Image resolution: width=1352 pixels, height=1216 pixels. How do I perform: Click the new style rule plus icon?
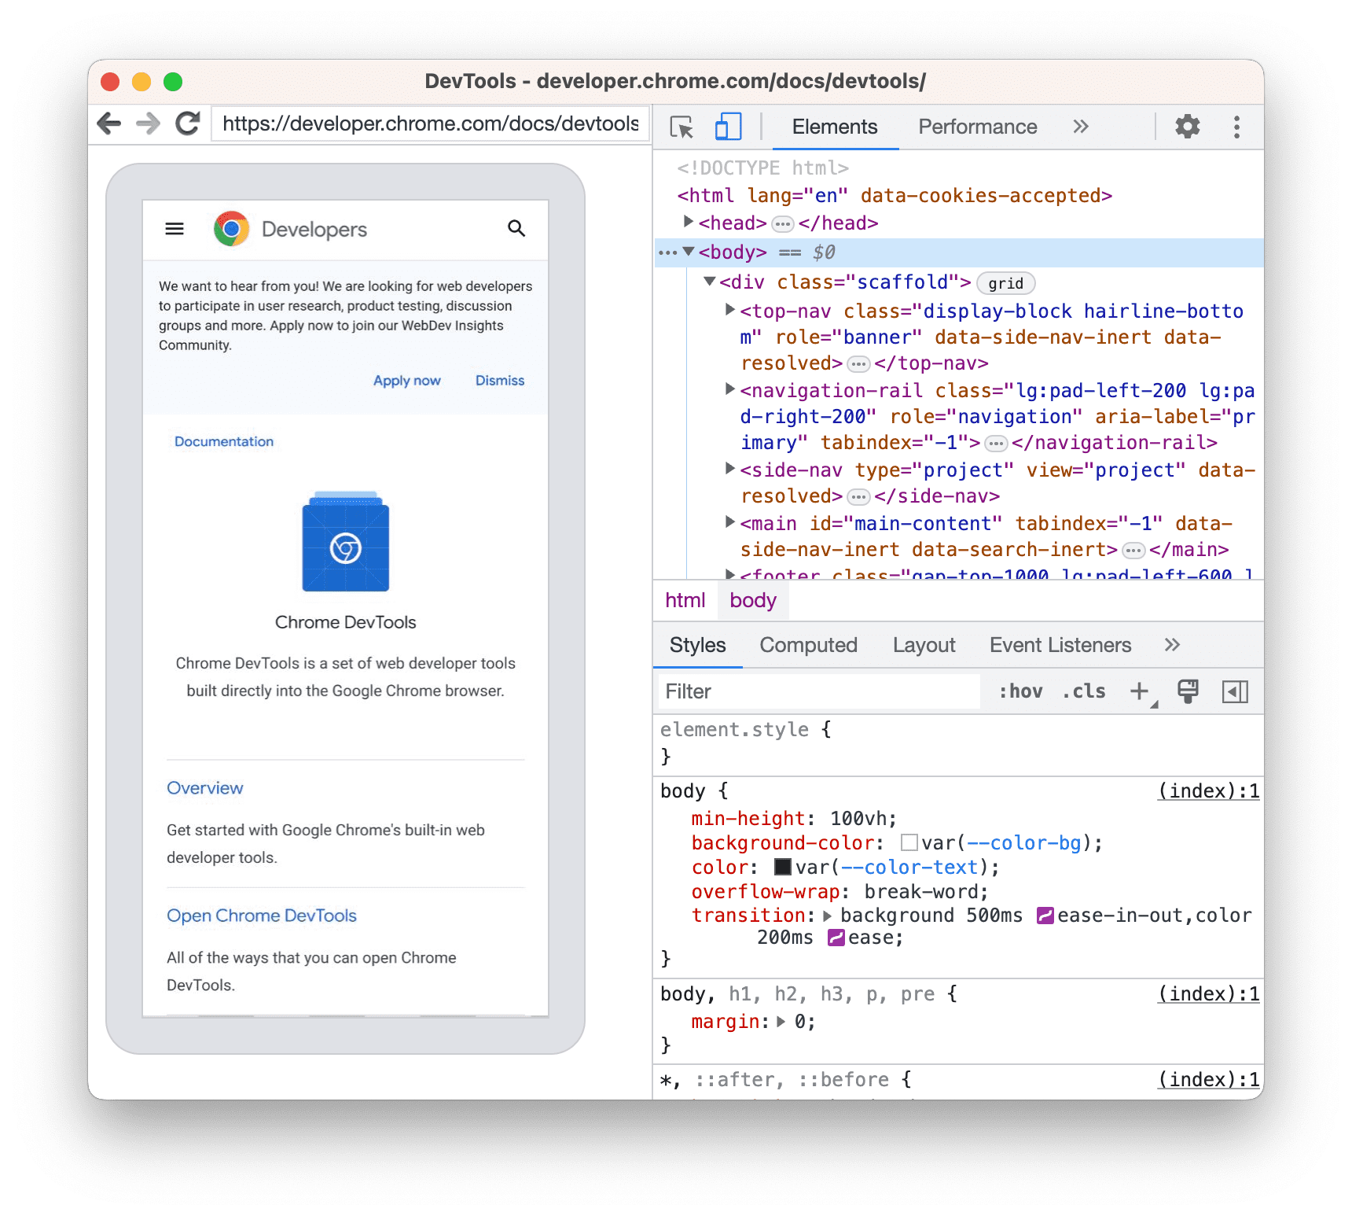coord(1138,691)
